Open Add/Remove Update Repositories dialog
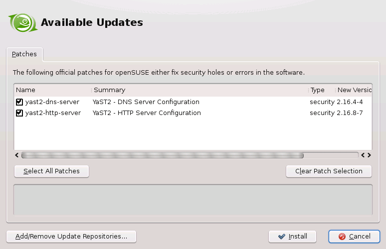Image resolution: width=386 pixels, height=249 pixels. (x=71, y=237)
